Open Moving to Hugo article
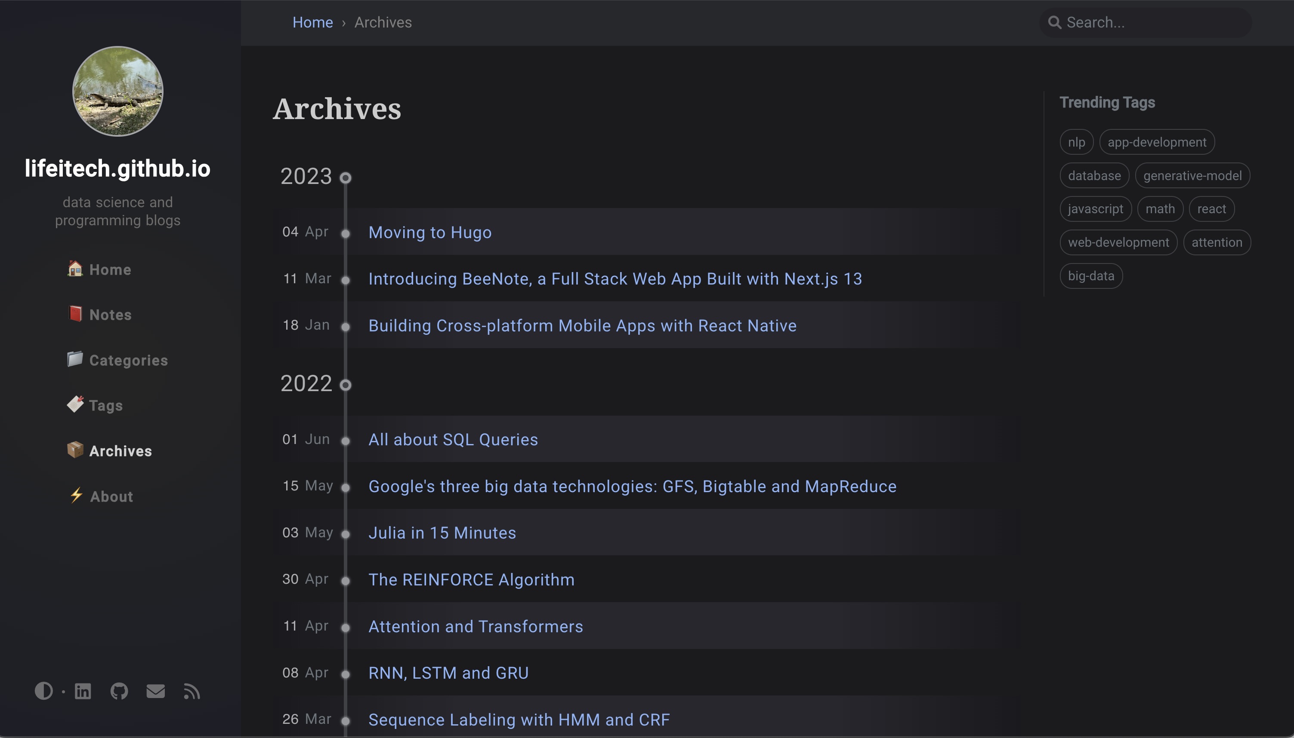The image size is (1294, 738). (x=430, y=232)
